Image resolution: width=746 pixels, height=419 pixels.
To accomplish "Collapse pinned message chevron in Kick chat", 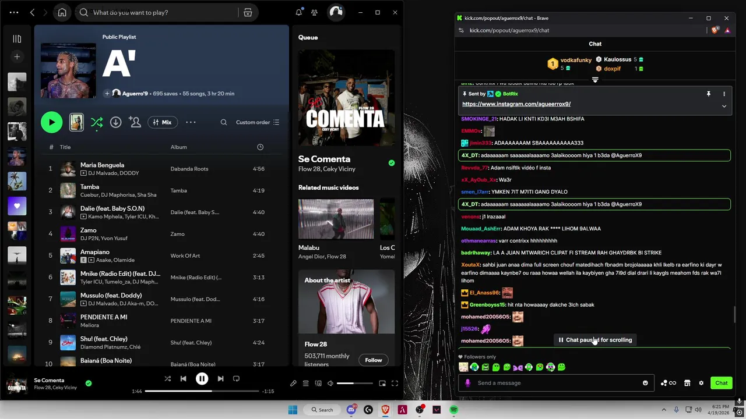I will tap(724, 106).
